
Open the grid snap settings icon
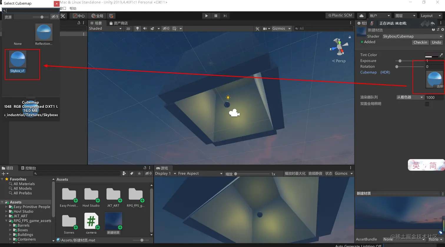click(x=111, y=16)
